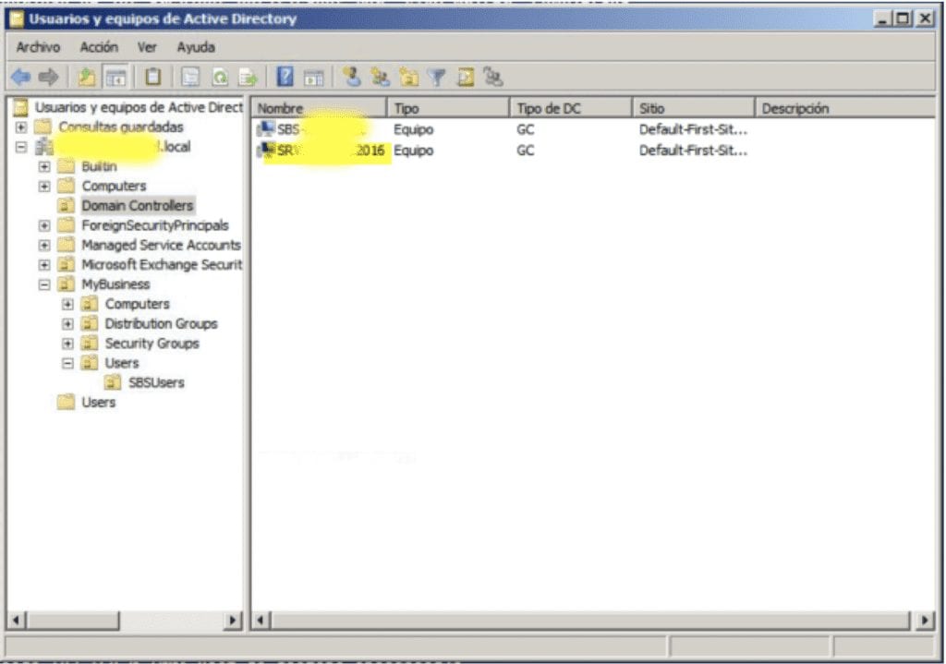Expand the Builtin folder node
946x664 pixels.
[44, 167]
